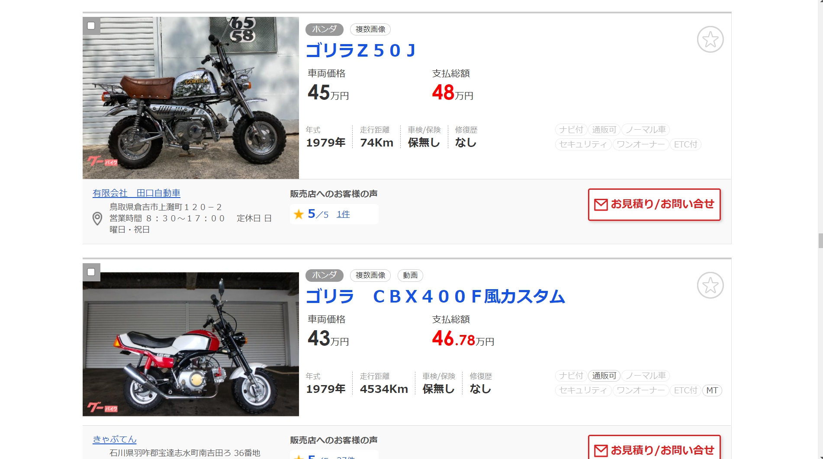
Task: Check the ゴリラZ50J listing checkbox
Action: [x=91, y=25]
